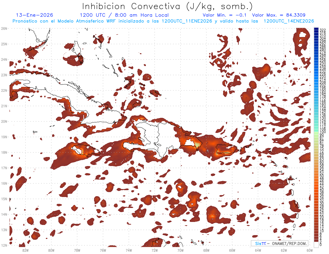Click the '15N' latitude label
The height and width of the screenshot is (254, 329).
pos(4,199)
